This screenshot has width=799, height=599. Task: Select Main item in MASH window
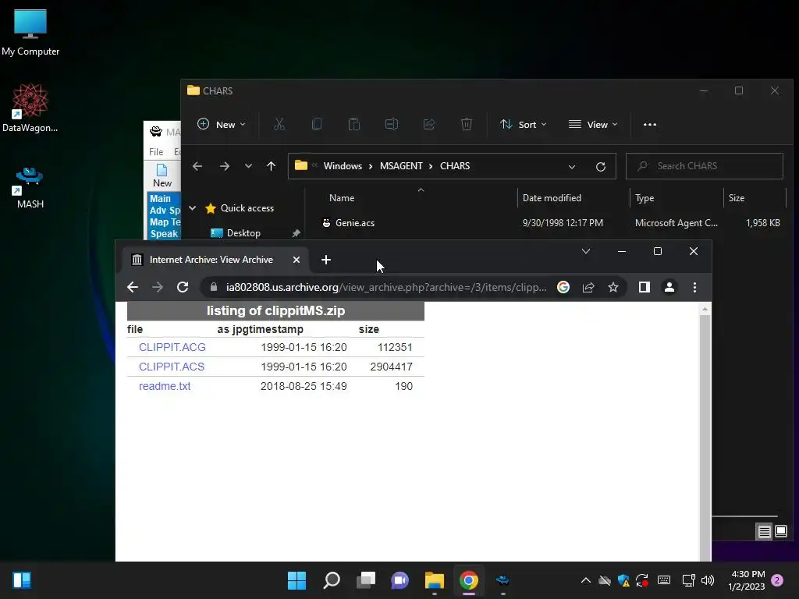click(x=160, y=199)
